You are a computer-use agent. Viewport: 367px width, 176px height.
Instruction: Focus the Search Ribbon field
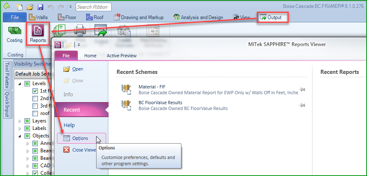click(x=93, y=7)
